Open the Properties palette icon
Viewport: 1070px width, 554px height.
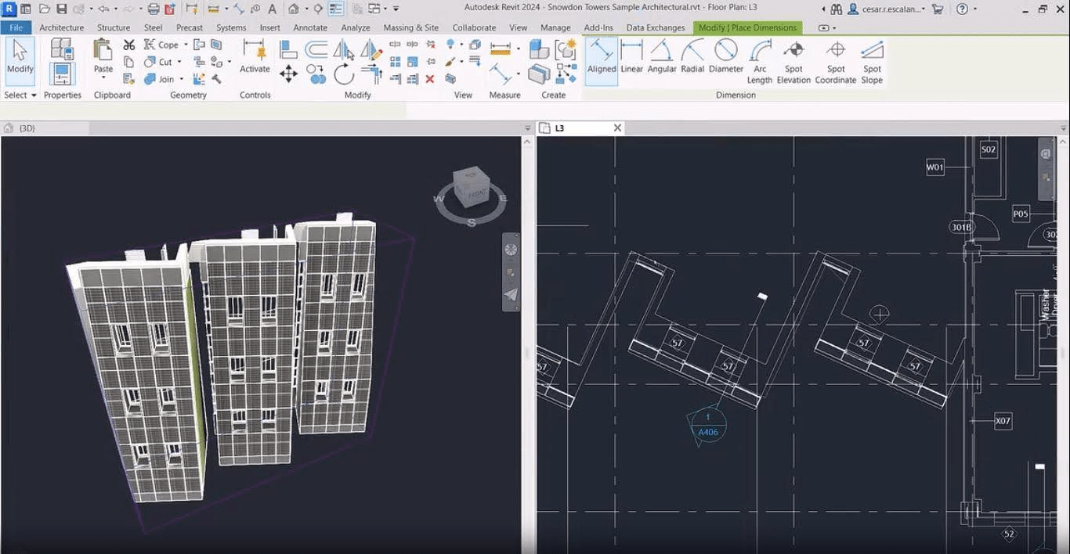tap(62, 74)
